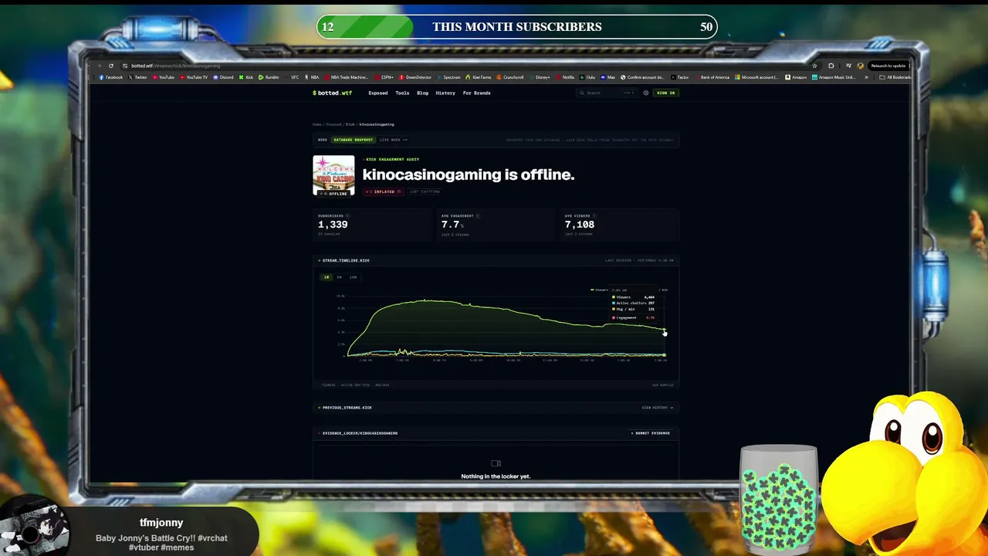
Task: Click the Relaunch to update button
Action: click(887, 66)
